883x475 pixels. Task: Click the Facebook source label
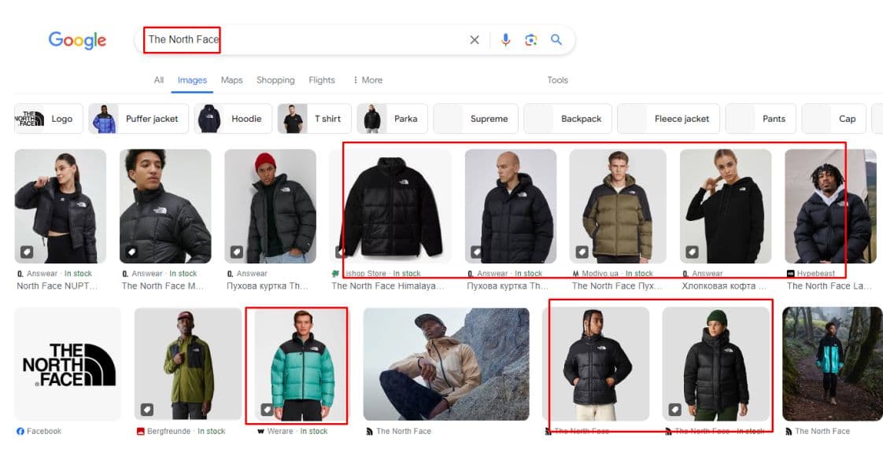point(44,431)
